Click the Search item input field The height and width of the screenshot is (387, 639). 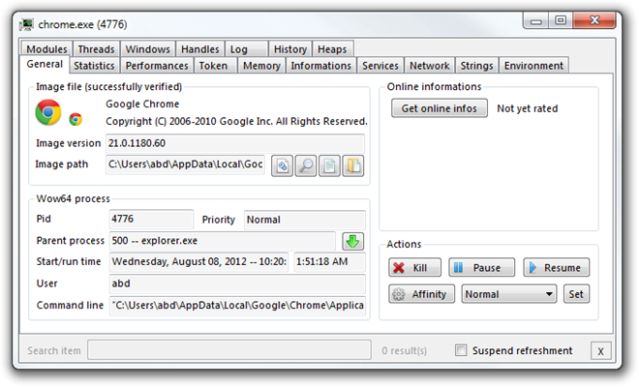(229, 350)
